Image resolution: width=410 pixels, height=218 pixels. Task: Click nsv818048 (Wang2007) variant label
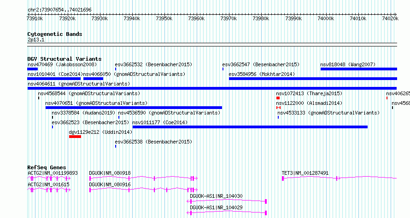pyautogui.click(x=348, y=64)
